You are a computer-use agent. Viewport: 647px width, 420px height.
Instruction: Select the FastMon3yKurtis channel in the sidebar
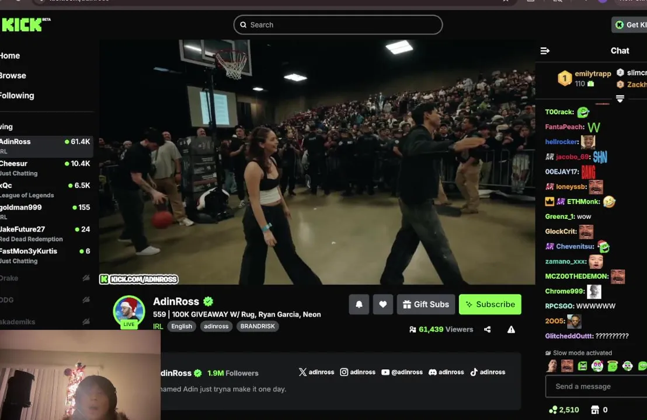point(46,256)
